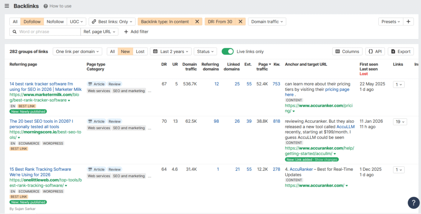Expand the accuranker.com/help target URL arrow
The height and width of the screenshot is (214, 421).
[335, 154]
